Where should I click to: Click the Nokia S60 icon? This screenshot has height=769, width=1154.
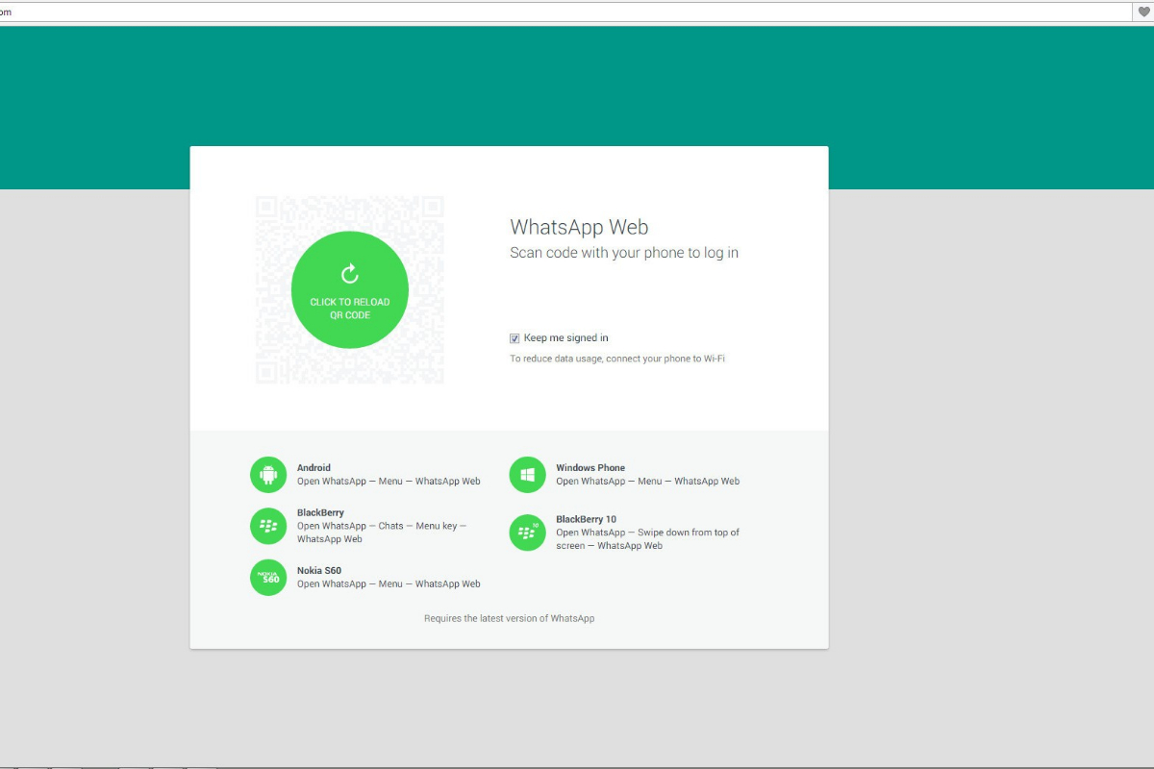(268, 578)
